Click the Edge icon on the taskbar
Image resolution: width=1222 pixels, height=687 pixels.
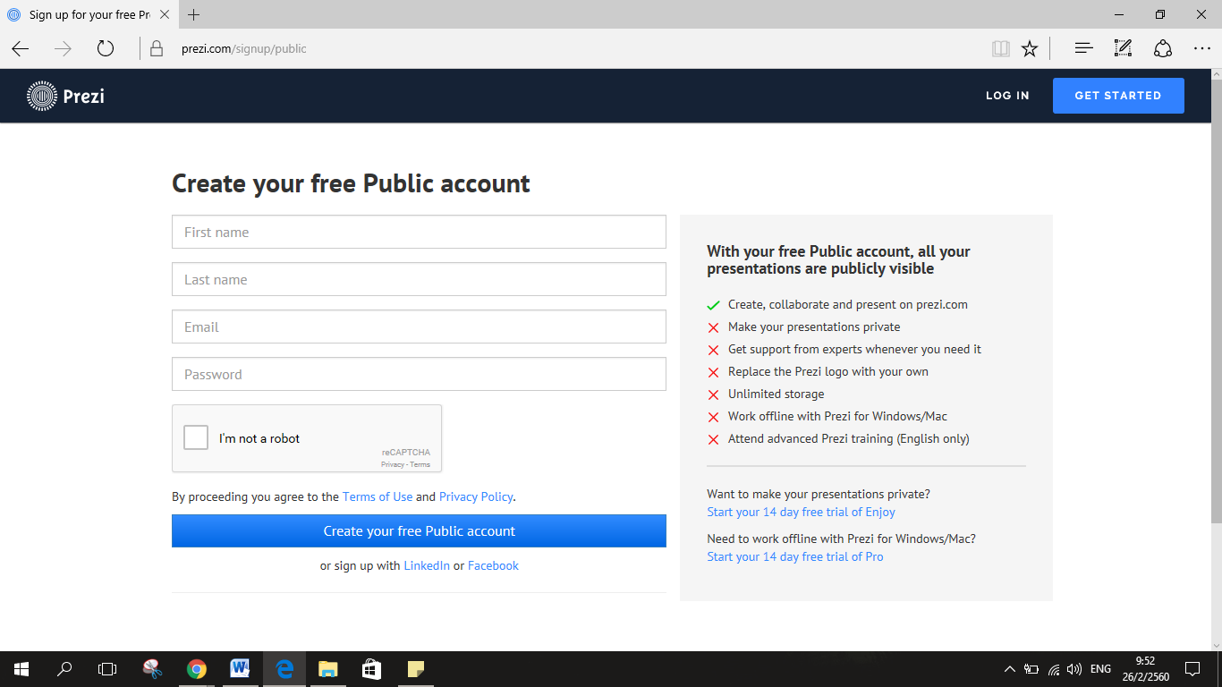284,668
